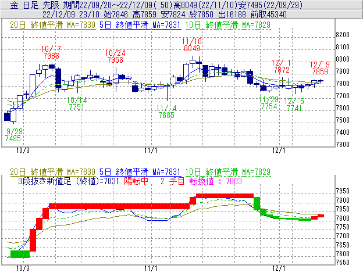
Task: Click the 11/4 7685 low label
Action: pyautogui.click(x=166, y=112)
